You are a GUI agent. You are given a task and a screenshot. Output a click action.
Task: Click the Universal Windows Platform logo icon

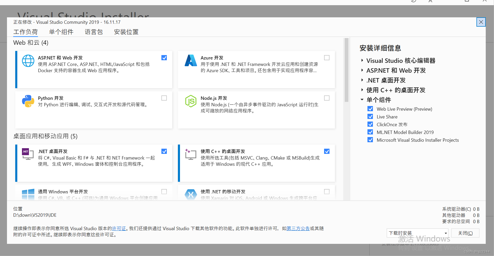(x=28, y=194)
